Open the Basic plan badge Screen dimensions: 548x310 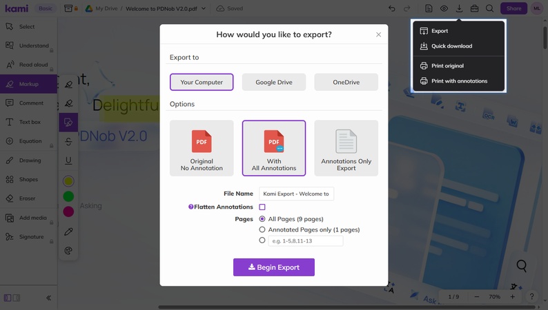(46, 8)
